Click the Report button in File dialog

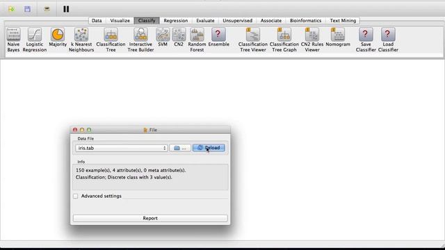pos(150,218)
